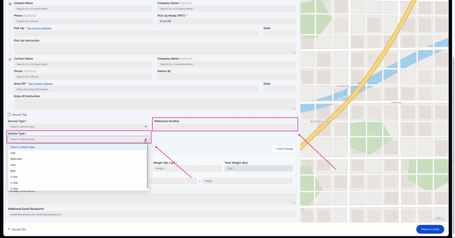
Task: Click the Upload CSV arrow icon
Action: point(9,229)
